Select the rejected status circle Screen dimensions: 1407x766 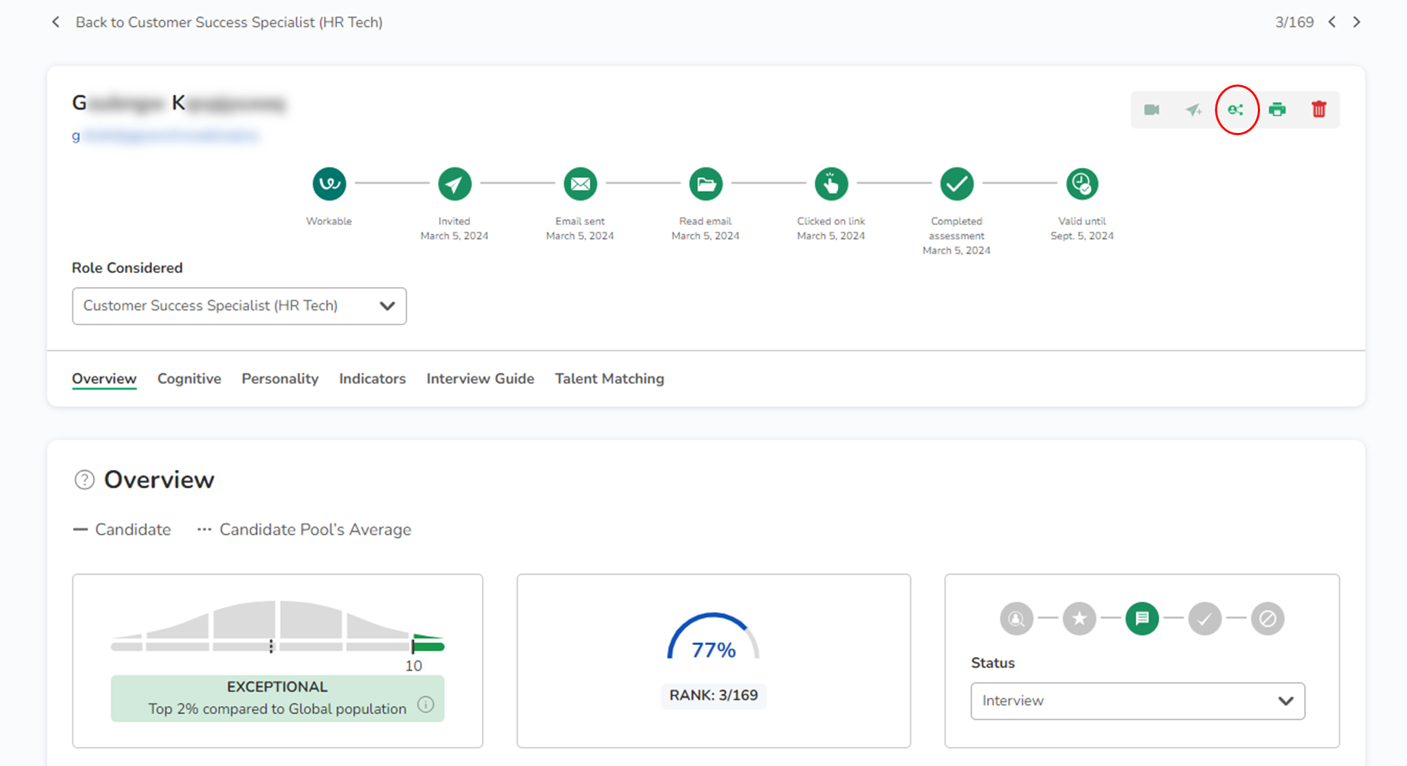click(x=1268, y=619)
